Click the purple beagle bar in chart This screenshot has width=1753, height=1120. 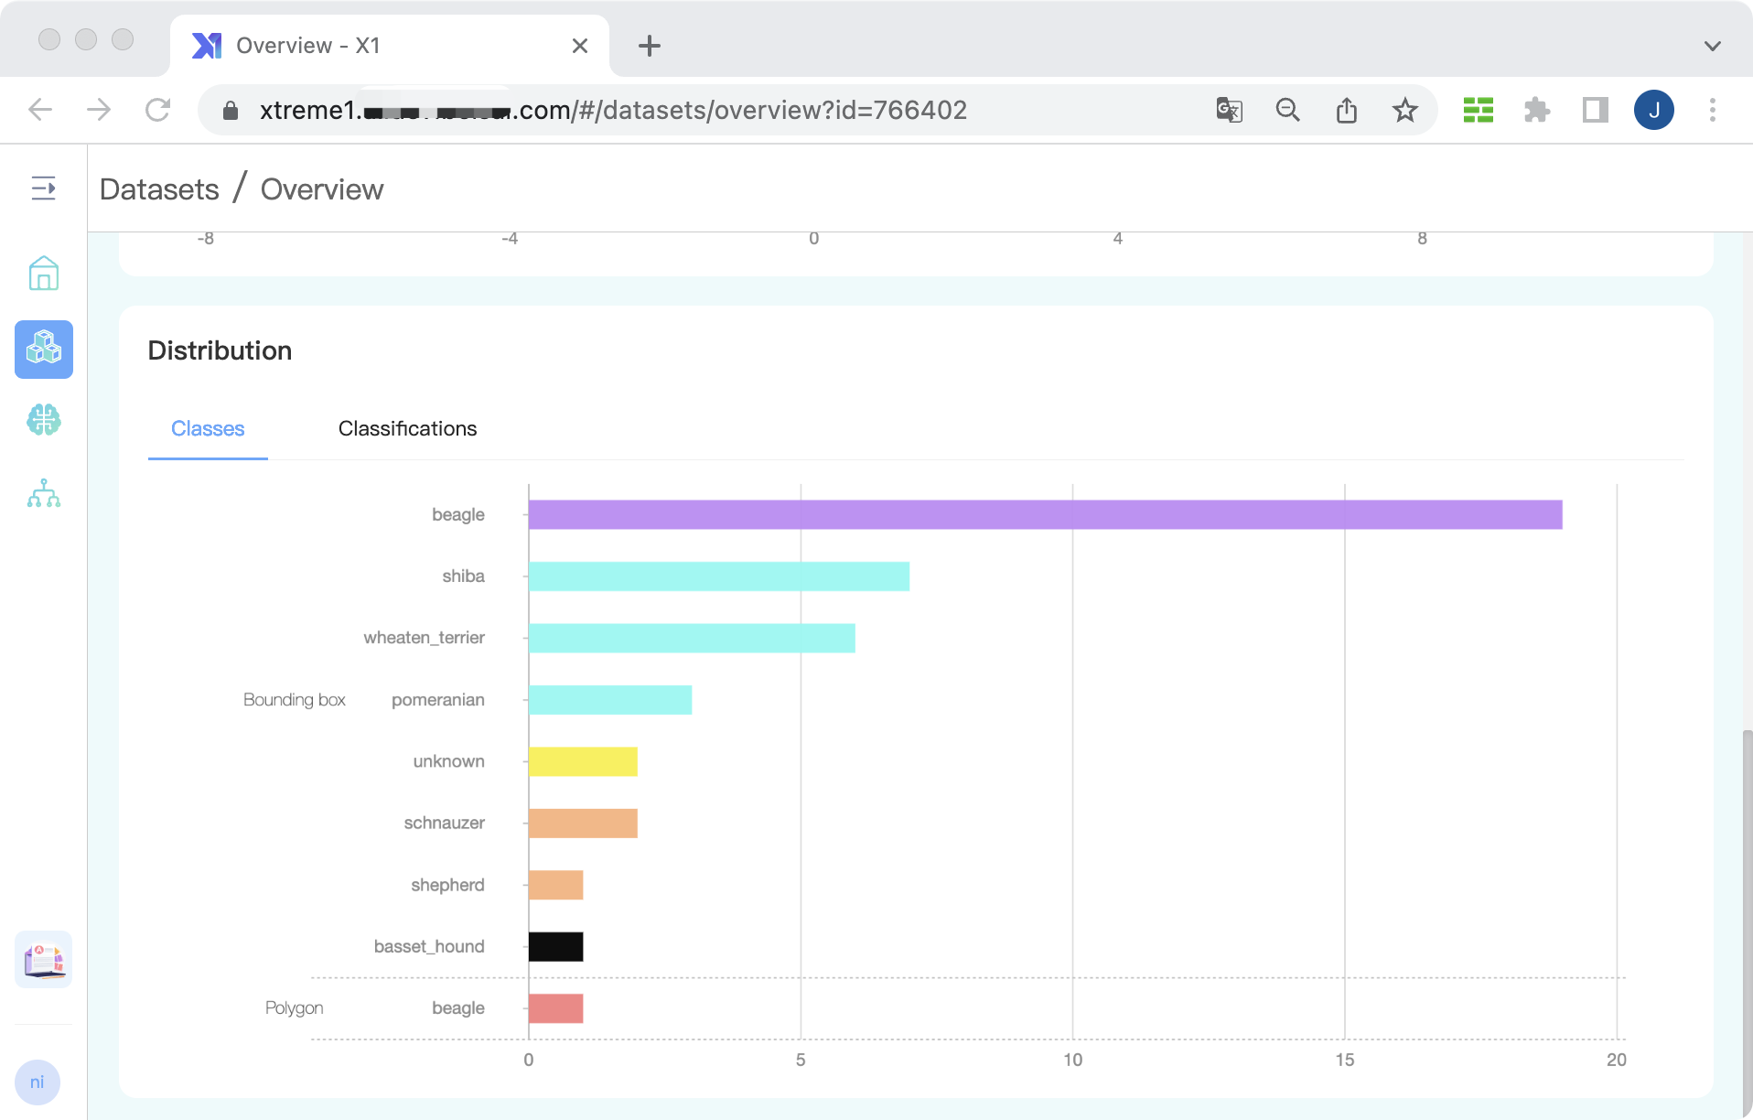point(1044,514)
